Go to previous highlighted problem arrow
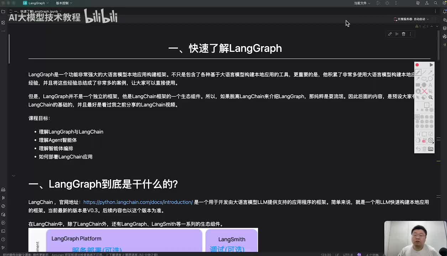This screenshot has height=256, width=447. click(432, 26)
